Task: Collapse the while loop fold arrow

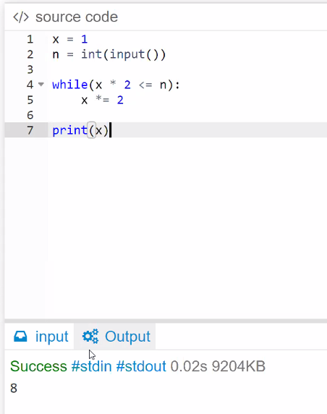Action: 41,85
